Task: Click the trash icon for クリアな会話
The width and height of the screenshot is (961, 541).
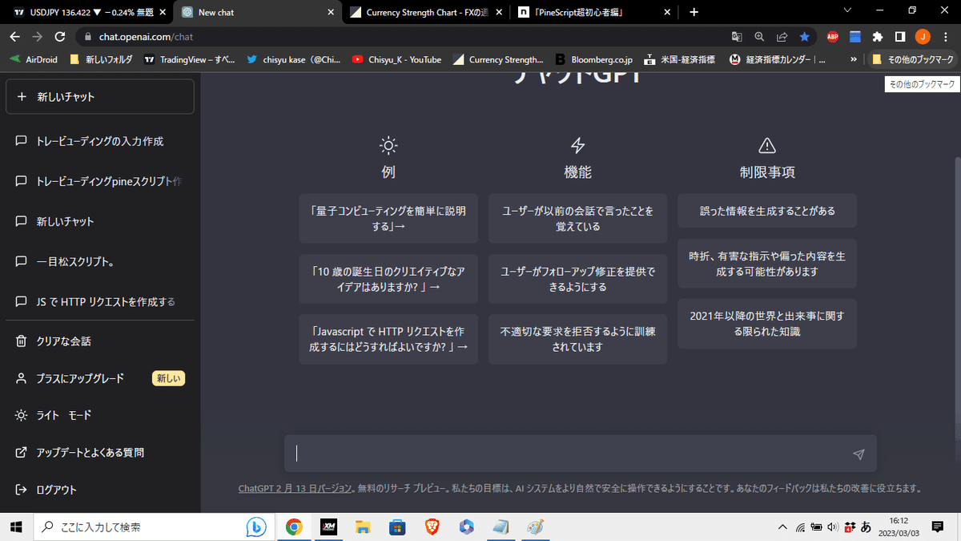Action: tap(21, 341)
